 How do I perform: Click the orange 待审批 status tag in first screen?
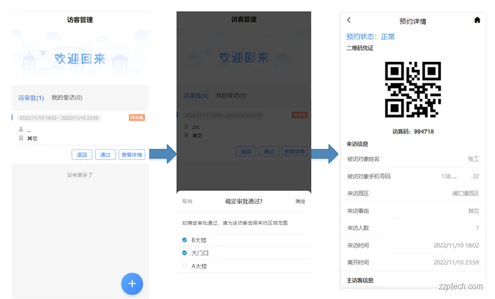[137, 118]
